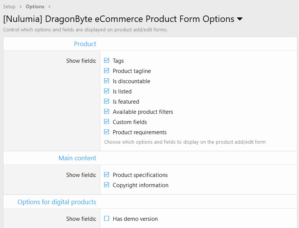Toggle the Is featured checkbox

click(107, 101)
